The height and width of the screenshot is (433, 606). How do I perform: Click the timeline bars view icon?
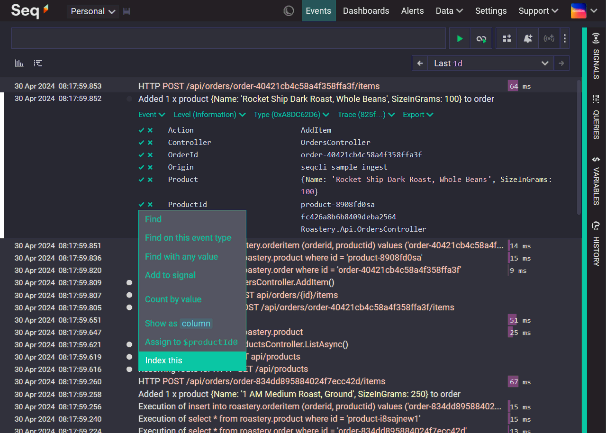click(x=38, y=63)
